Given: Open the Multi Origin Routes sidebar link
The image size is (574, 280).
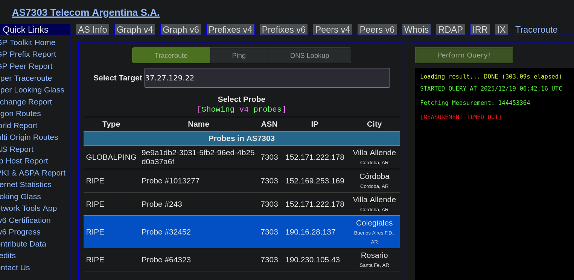Looking at the screenshot, I should tap(29, 137).
